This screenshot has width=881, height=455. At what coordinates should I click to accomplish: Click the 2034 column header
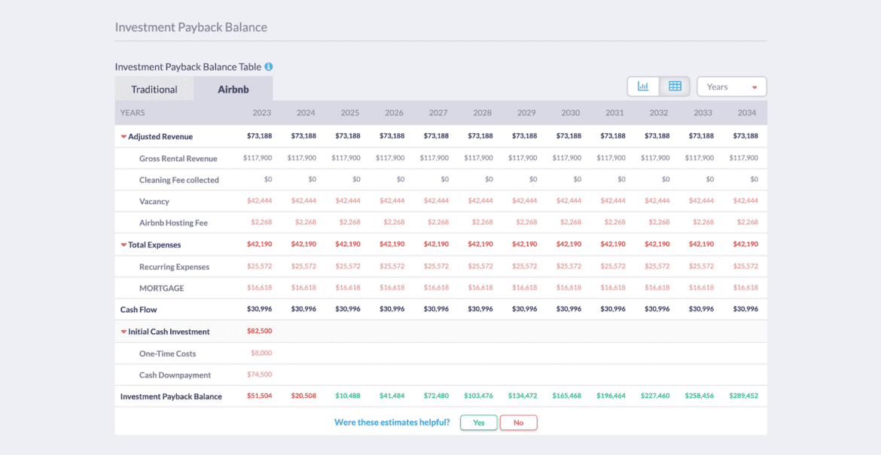pyautogui.click(x=747, y=113)
